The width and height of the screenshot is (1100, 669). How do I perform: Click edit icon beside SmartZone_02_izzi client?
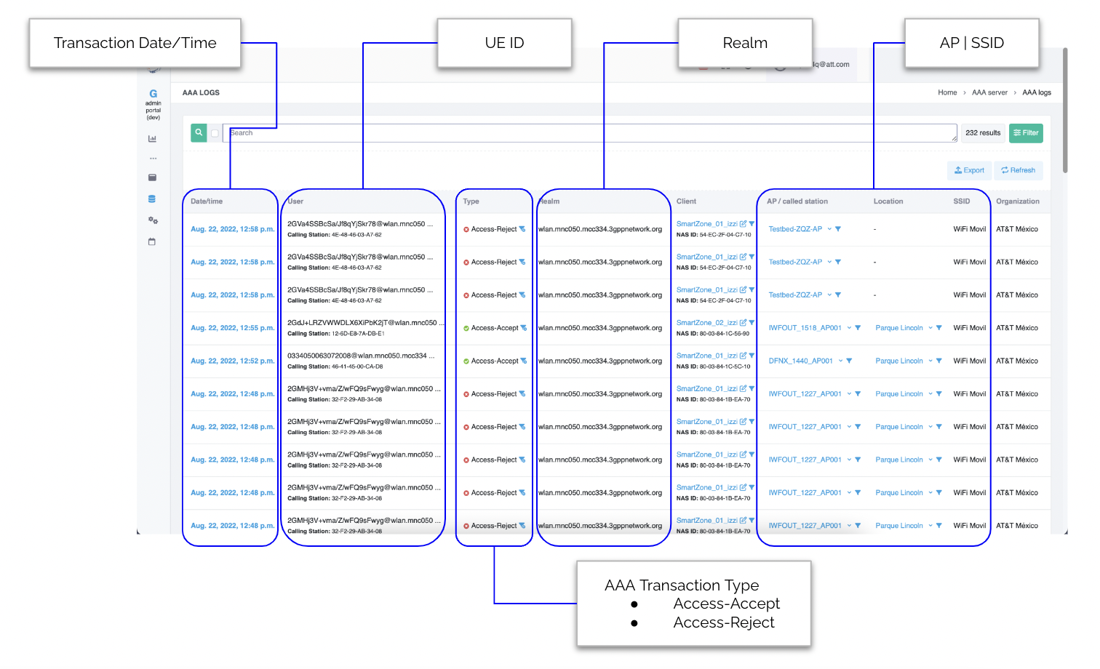point(743,323)
